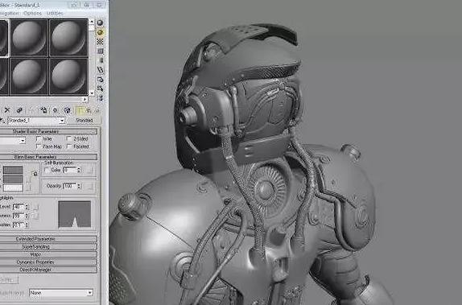Screen dimensions: 462x305
Task: Open the None dropdown at bottom
Action: pos(61,293)
